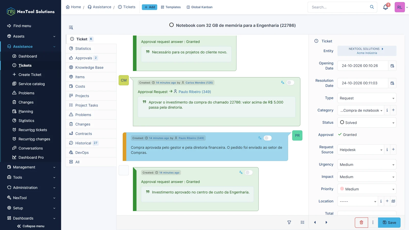
Task: Open the notifications bell
Action: (385, 7)
